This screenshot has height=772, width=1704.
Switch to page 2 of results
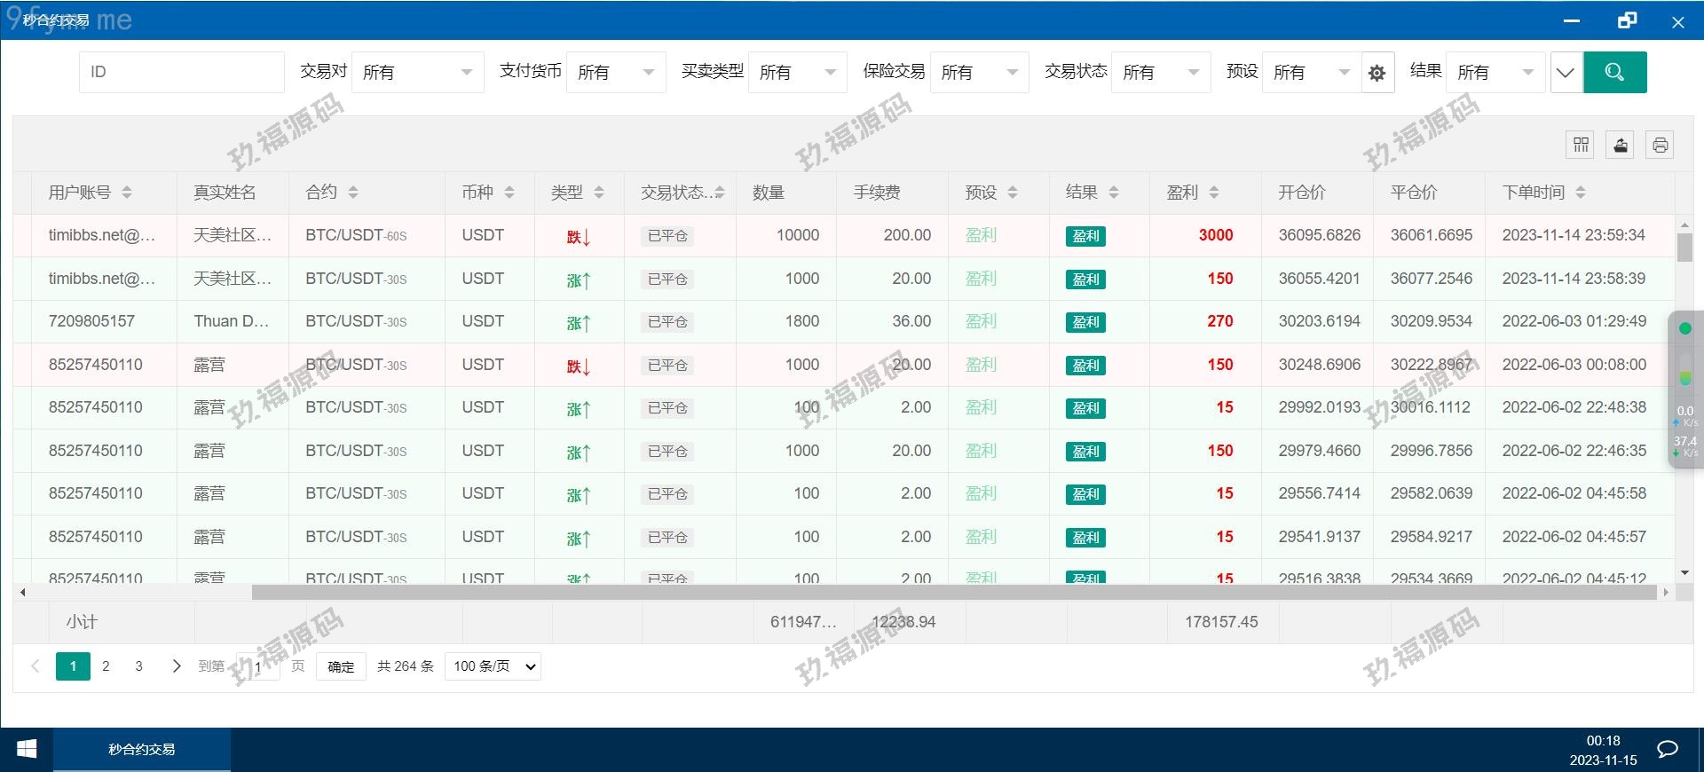[106, 666]
